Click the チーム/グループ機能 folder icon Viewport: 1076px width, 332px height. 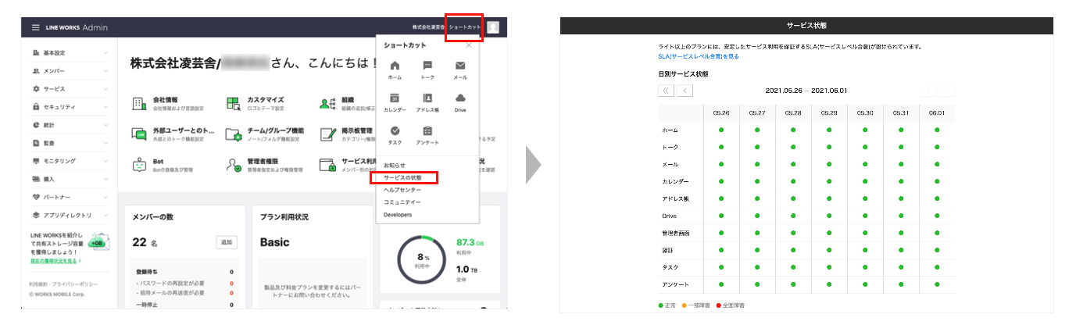[x=233, y=134]
